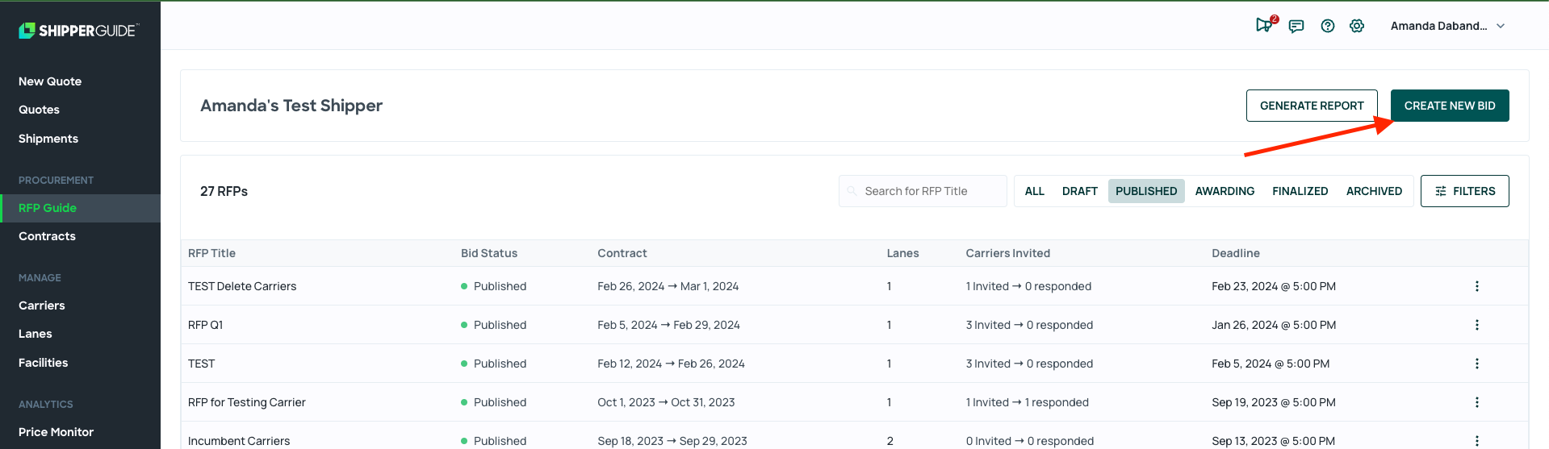Expand the Amanda Daband account dropdown
The width and height of the screenshot is (1549, 449).
click(x=1447, y=26)
